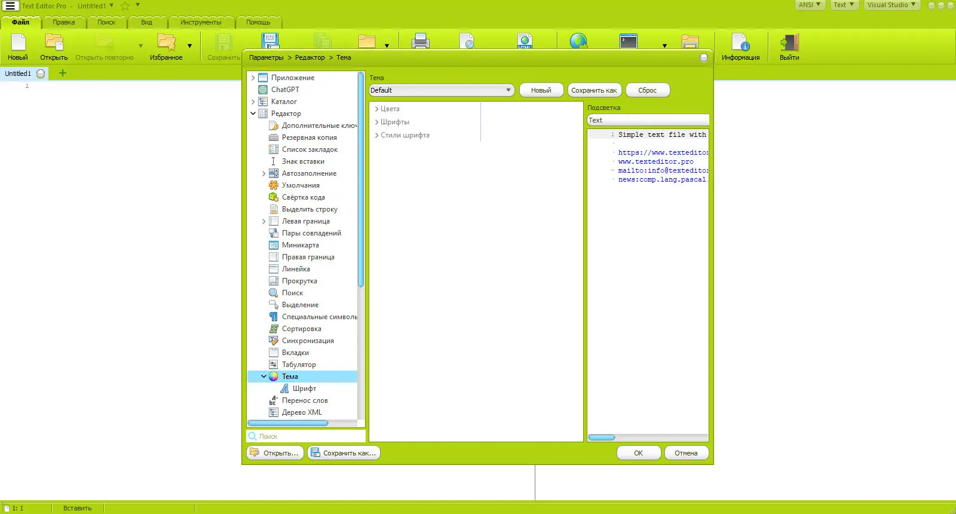Click the settings tree horizontal scrollbar

coord(288,423)
